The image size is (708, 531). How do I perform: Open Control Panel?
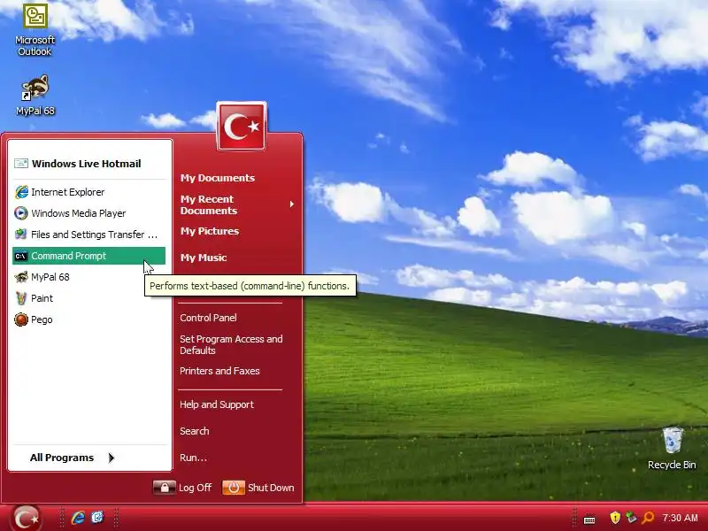[208, 318]
